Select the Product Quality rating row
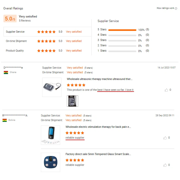This screenshot has width=180, height=180. pos(15,51)
